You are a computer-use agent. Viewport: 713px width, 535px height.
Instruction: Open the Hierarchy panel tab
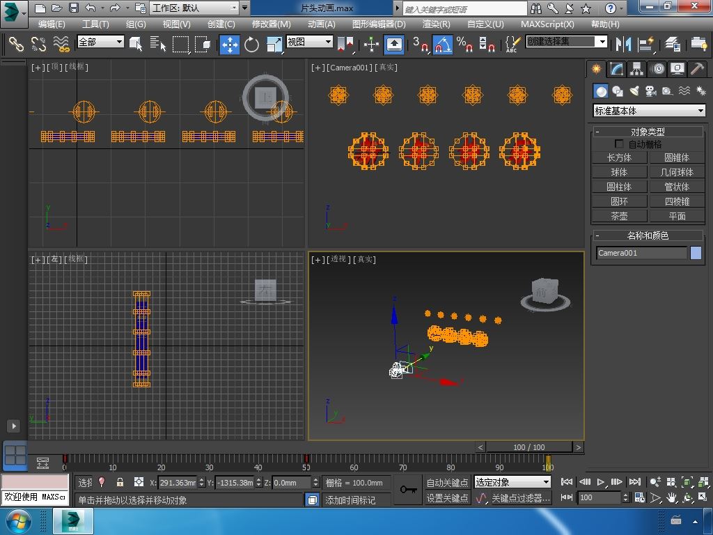[636, 69]
